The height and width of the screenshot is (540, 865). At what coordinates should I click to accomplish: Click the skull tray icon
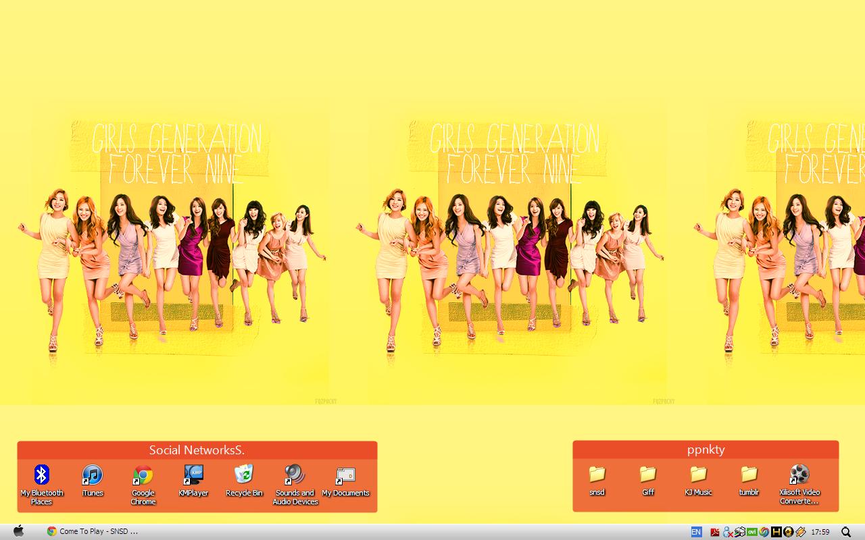(x=788, y=532)
